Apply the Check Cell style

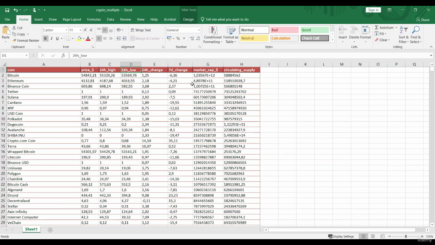[x=314, y=38]
